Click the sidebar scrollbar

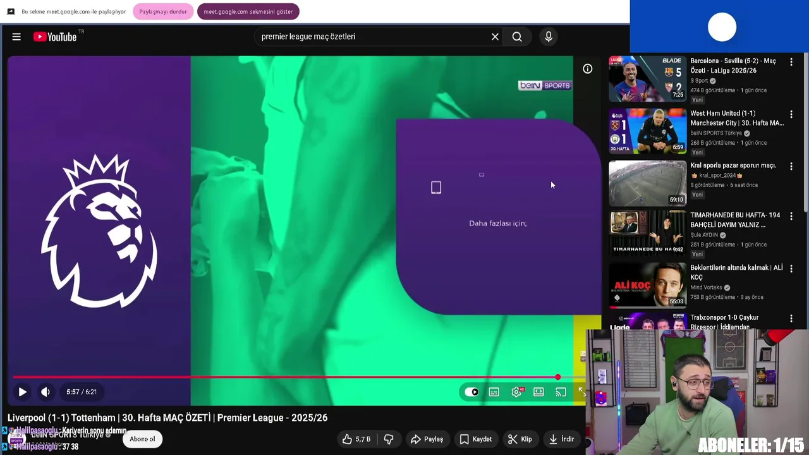click(x=805, y=133)
